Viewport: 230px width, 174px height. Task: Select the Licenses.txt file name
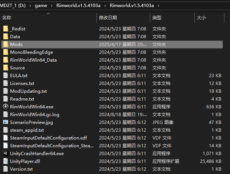coord(22,83)
